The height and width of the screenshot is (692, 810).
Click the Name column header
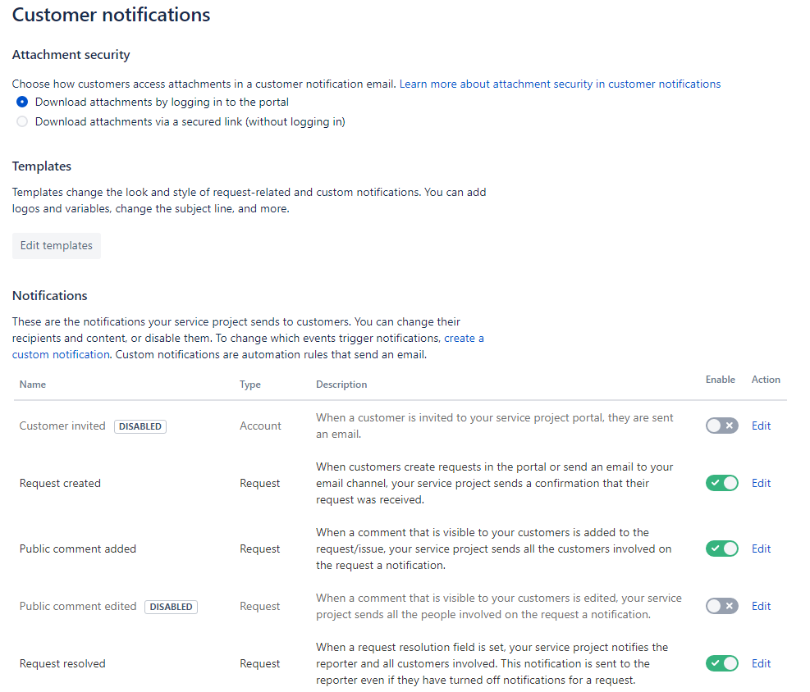pyautogui.click(x=33, y=384)
